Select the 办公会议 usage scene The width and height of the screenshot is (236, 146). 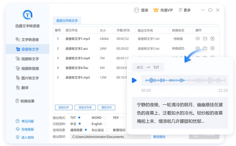coord(107,130)
